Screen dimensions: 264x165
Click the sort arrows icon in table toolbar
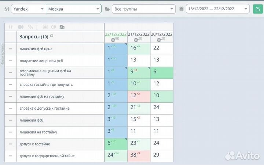pos(11,27)
